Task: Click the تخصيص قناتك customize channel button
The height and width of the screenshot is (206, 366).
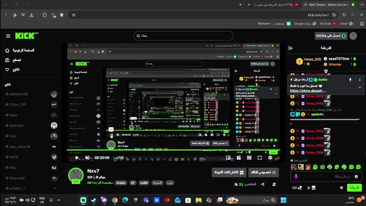Action: [x=263, y=172]
